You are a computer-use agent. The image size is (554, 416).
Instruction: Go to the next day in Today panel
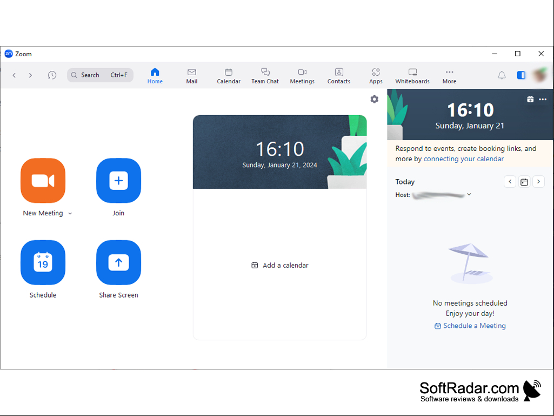(x=538, y=181)
